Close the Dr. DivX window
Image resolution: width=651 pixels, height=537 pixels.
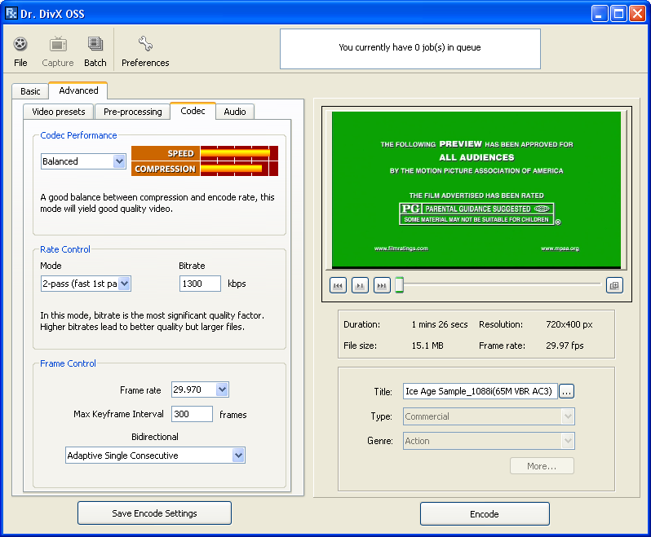(x=637, y=14)
